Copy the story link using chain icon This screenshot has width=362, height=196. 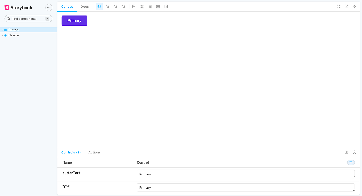[x=354, y=6]
